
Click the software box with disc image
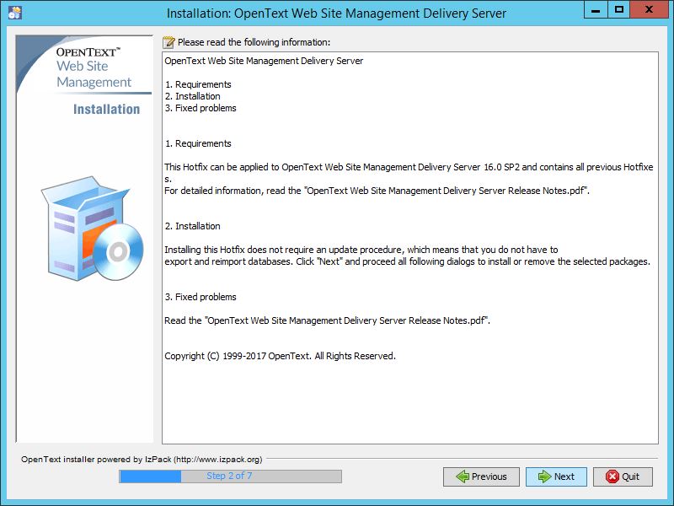92,229
